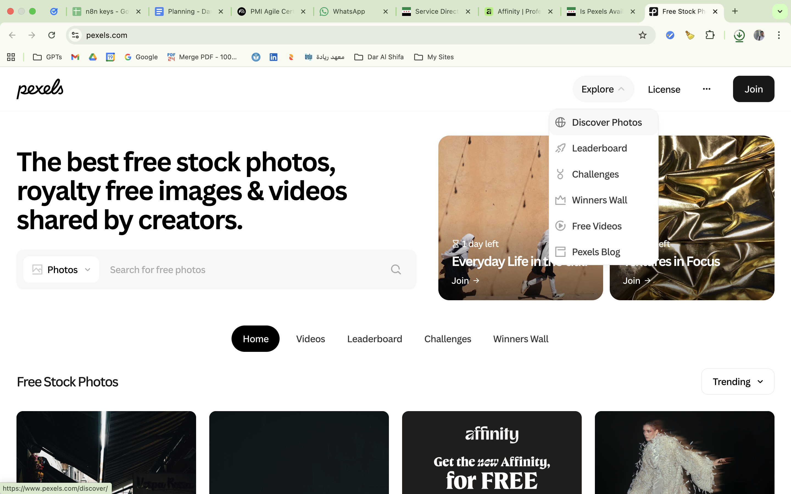
Task: Click the Pexels logo
Action: coord(40,89)
